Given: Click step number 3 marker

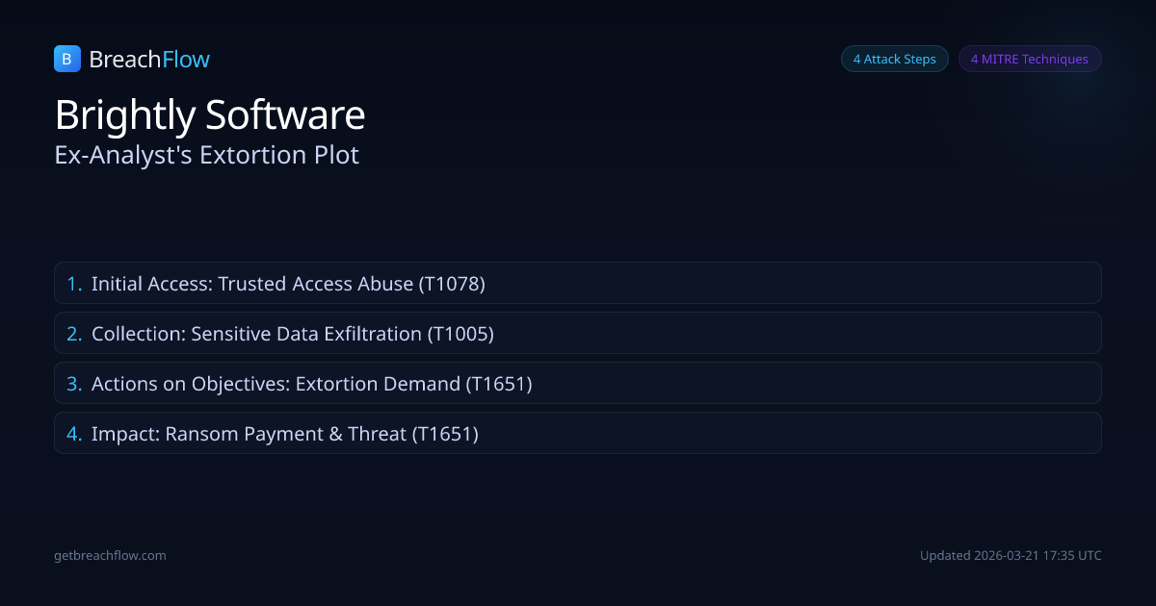Looking at the screenshot, I should pos(74,384).
